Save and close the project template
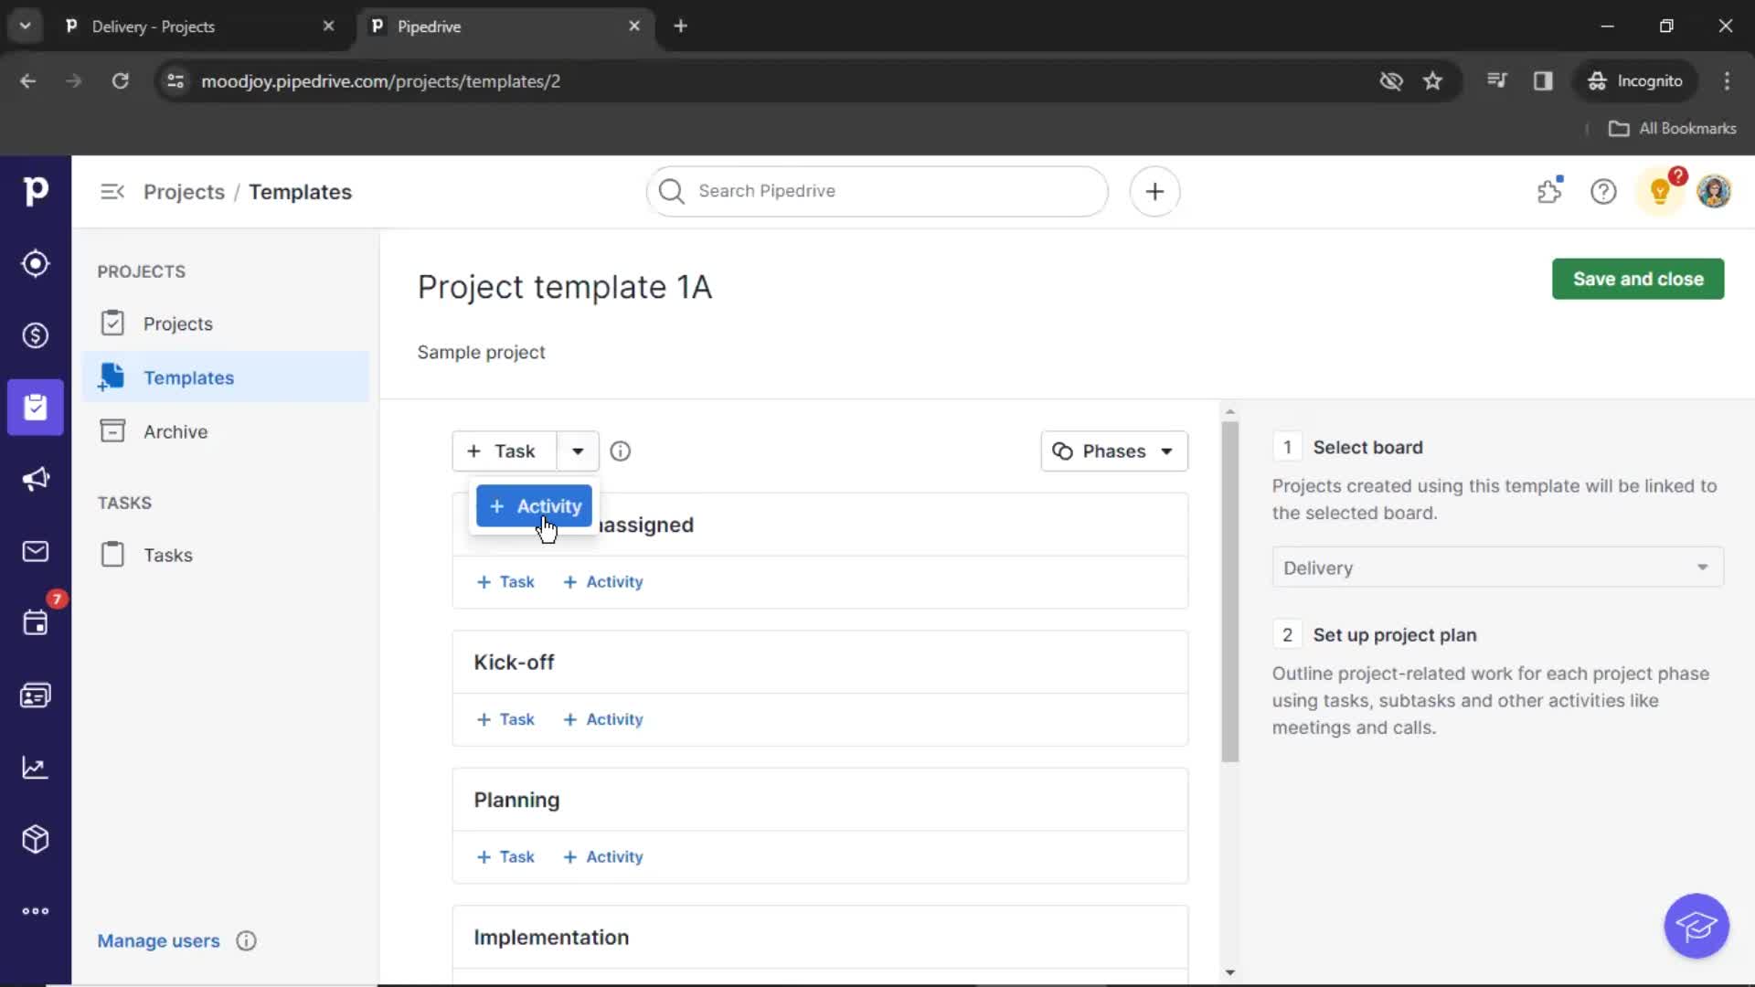 click(1637, 279)
